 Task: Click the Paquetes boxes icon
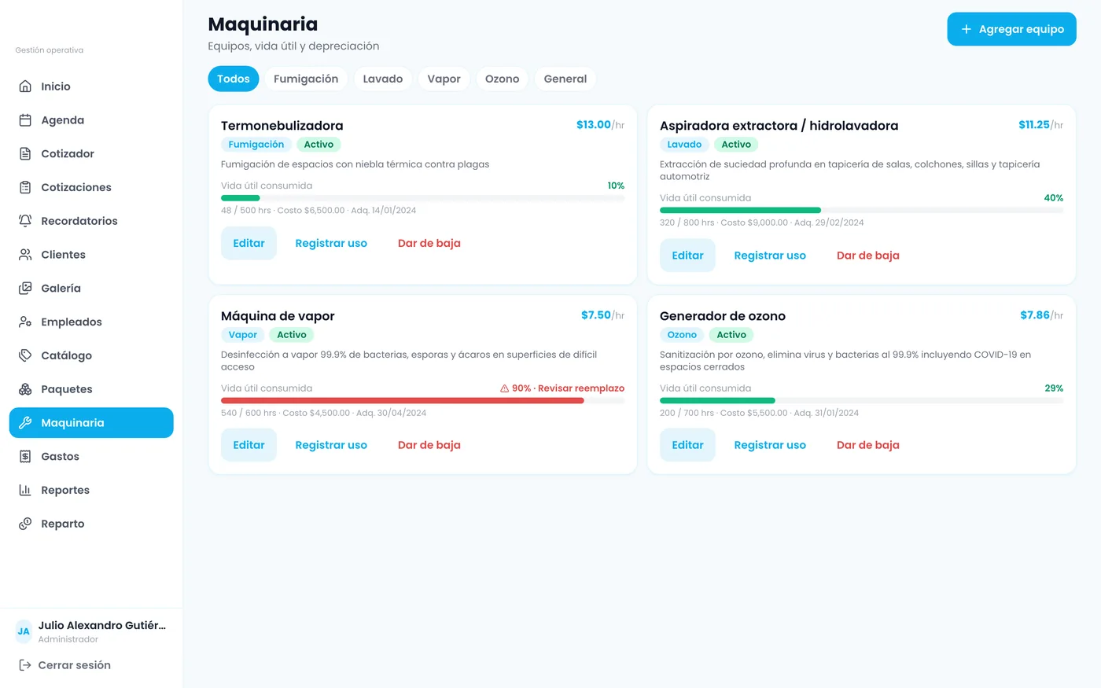25,389
